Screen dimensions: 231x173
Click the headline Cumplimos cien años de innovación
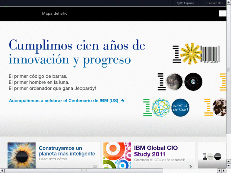pos(77,53)
